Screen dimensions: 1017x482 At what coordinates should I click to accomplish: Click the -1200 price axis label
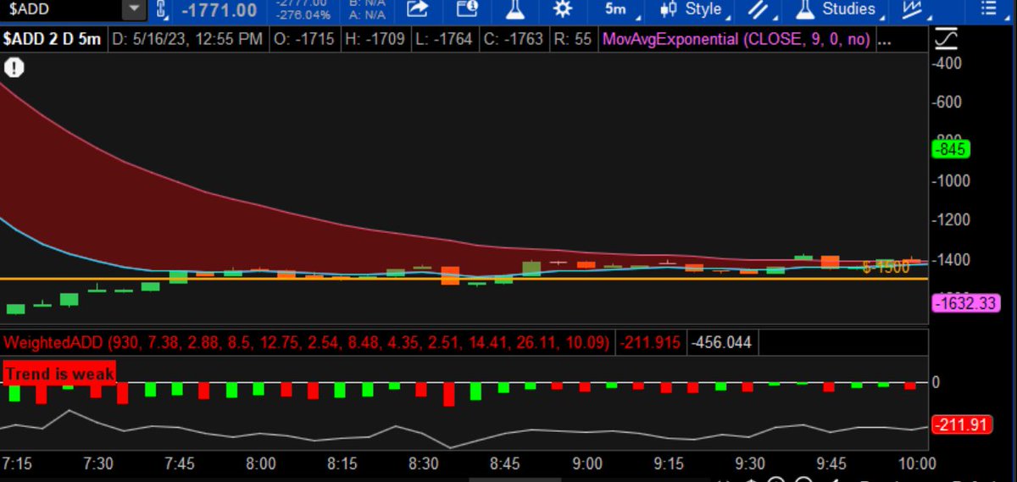[x=953, y=219]
